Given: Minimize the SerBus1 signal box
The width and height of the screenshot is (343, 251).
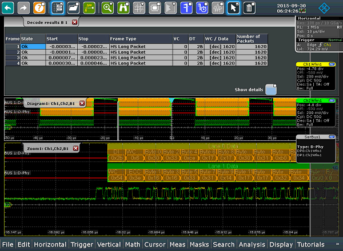Looking at the screenshot, I should pos(332,137).
